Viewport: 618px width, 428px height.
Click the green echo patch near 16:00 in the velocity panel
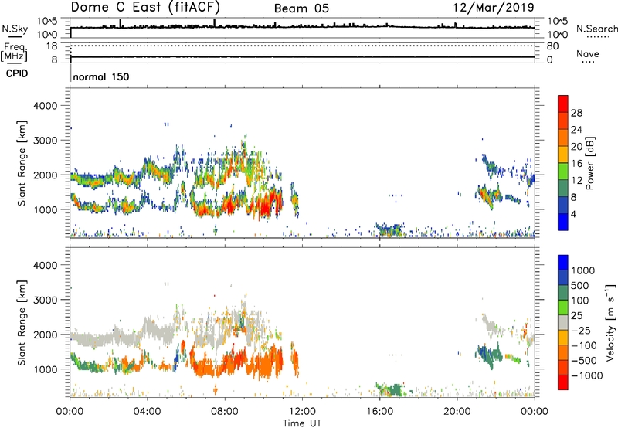[390, 389]
